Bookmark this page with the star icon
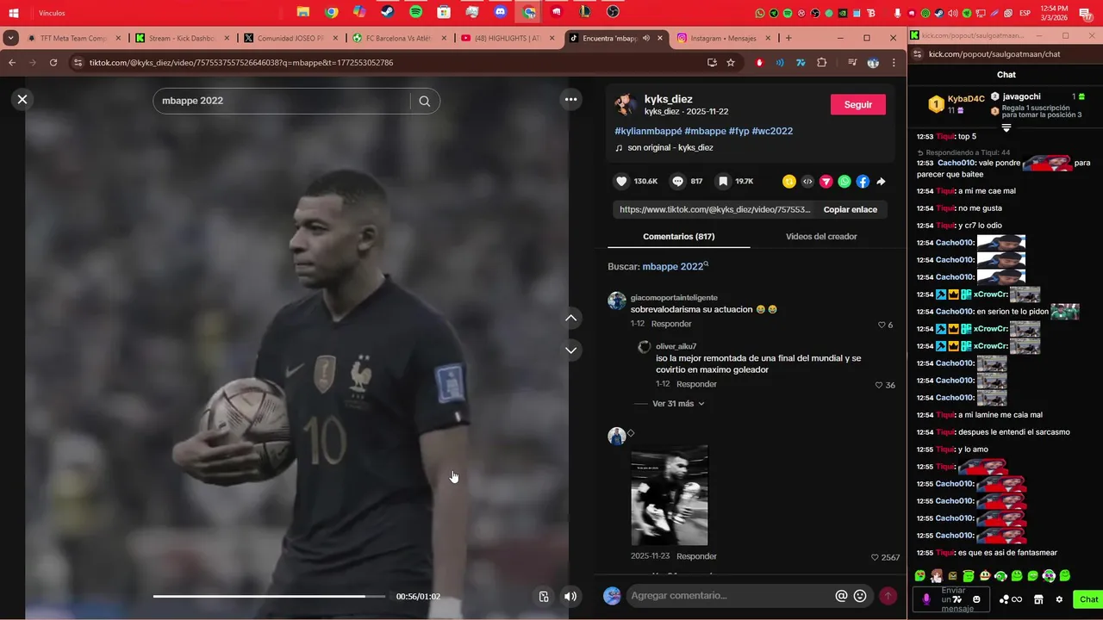 731,63
